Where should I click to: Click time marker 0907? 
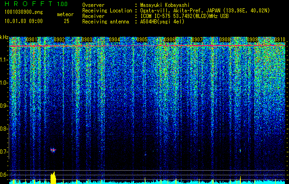click(197, 40)
